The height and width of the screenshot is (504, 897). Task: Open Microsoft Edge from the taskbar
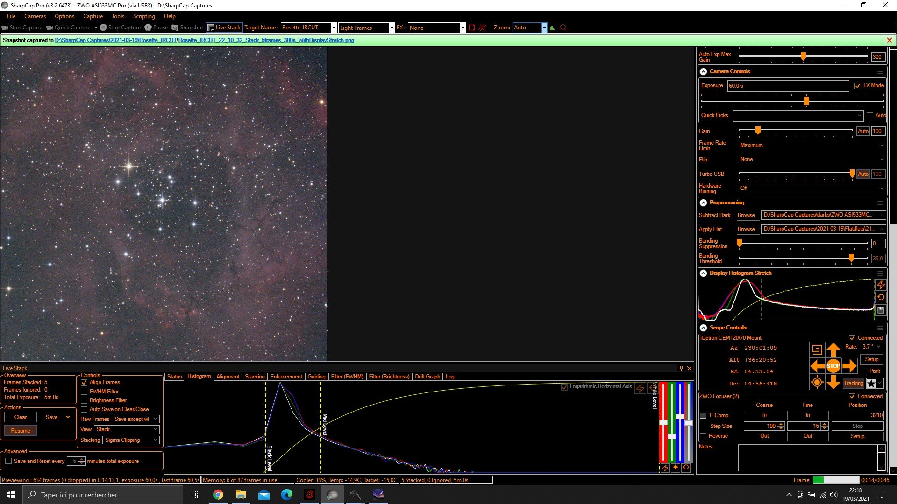coord(286,495)
